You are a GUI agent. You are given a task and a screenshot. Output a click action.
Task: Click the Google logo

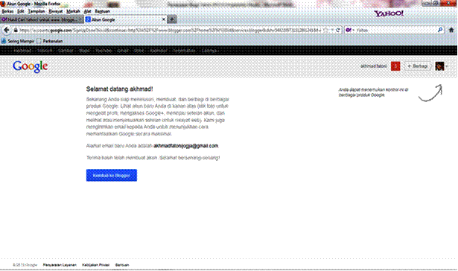[x=31, y=66]
